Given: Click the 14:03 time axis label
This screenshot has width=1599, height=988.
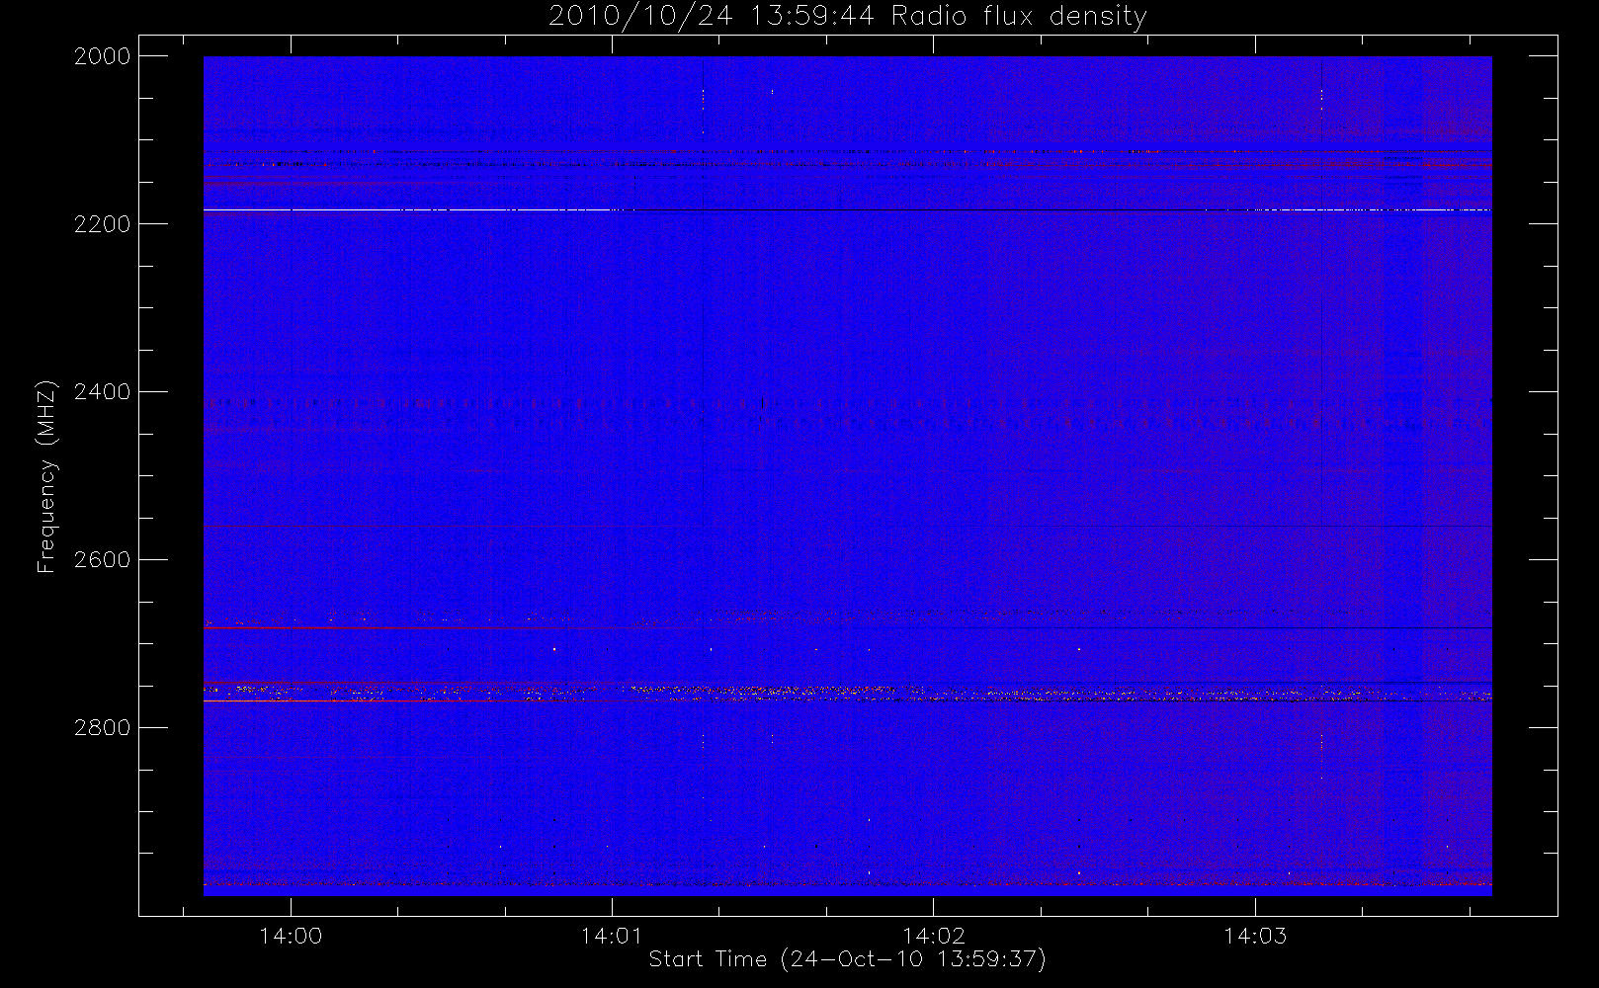Looking at the screenshot, I should [1255, 936].
